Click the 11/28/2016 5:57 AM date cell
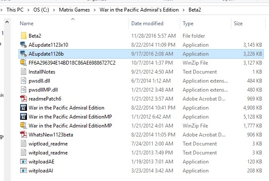Screen dimensions: 269x181 click(x=154, y=36)
